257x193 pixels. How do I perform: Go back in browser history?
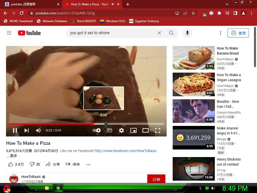point(6,13)
